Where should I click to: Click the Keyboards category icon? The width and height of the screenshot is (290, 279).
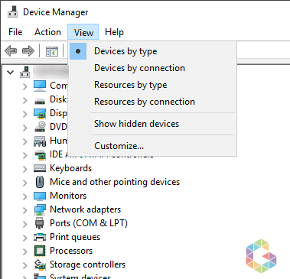40,168
